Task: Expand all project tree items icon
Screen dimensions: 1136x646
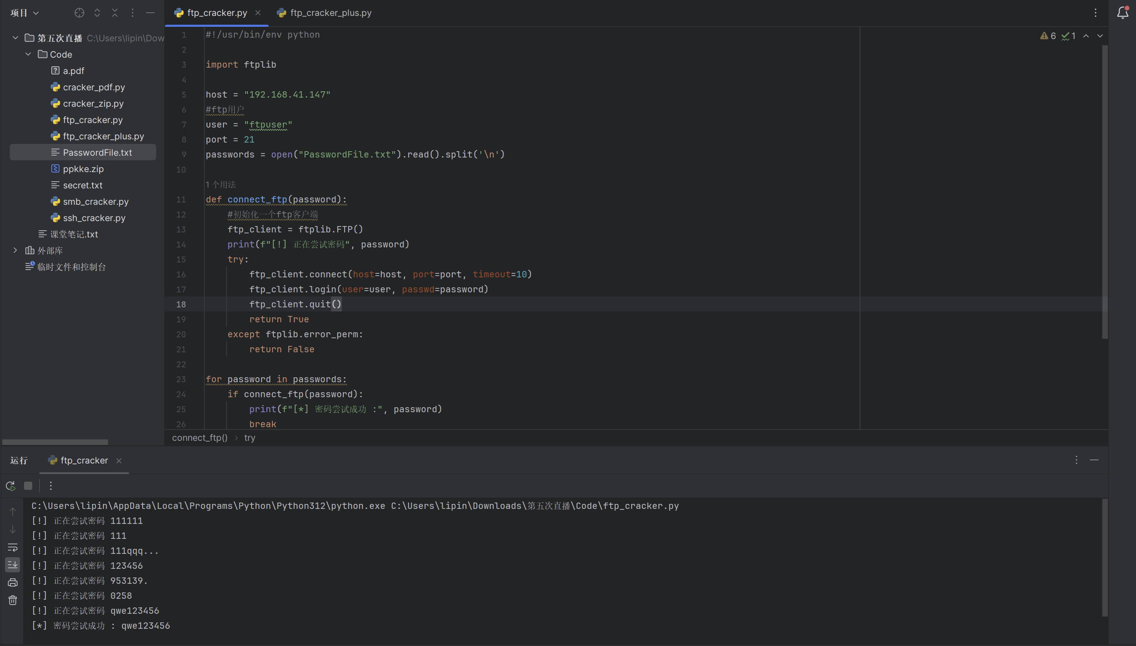Action: coord(97,13)
